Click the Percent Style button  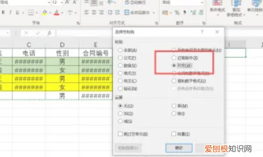177,13
